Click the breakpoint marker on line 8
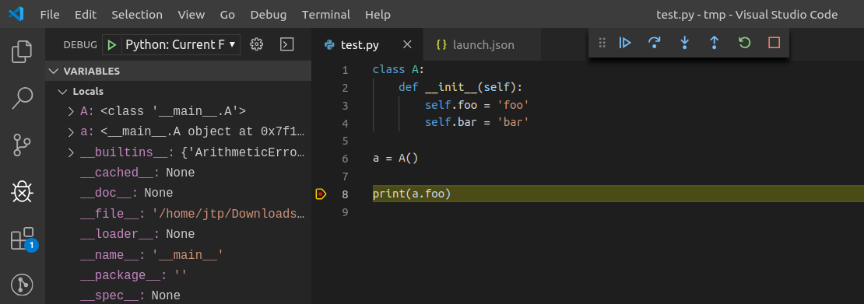 pos(321,194)
